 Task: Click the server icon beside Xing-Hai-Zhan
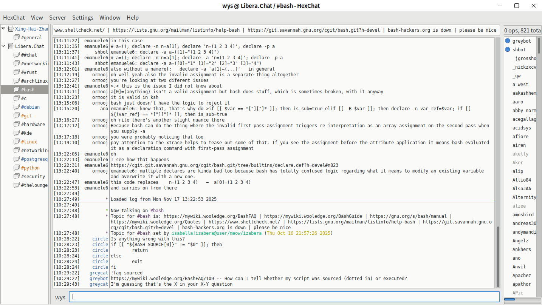pos(11,29)
